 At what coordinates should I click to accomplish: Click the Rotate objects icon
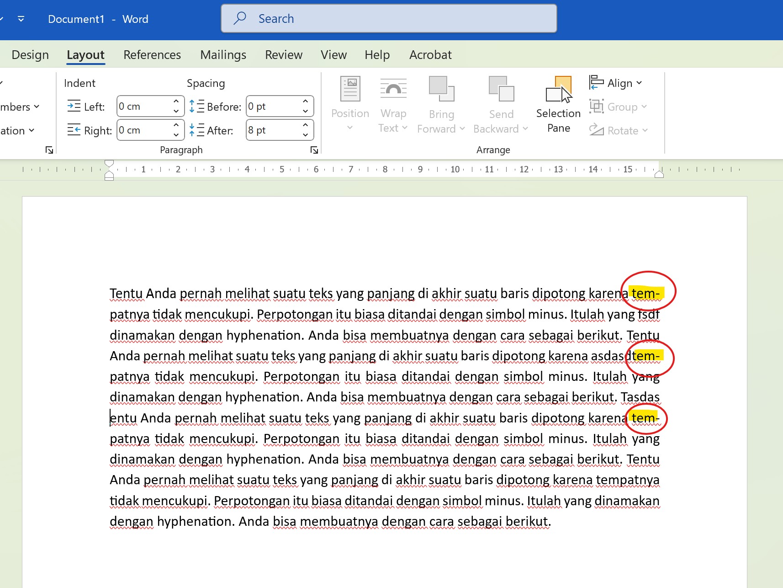[x=596, y=130]
